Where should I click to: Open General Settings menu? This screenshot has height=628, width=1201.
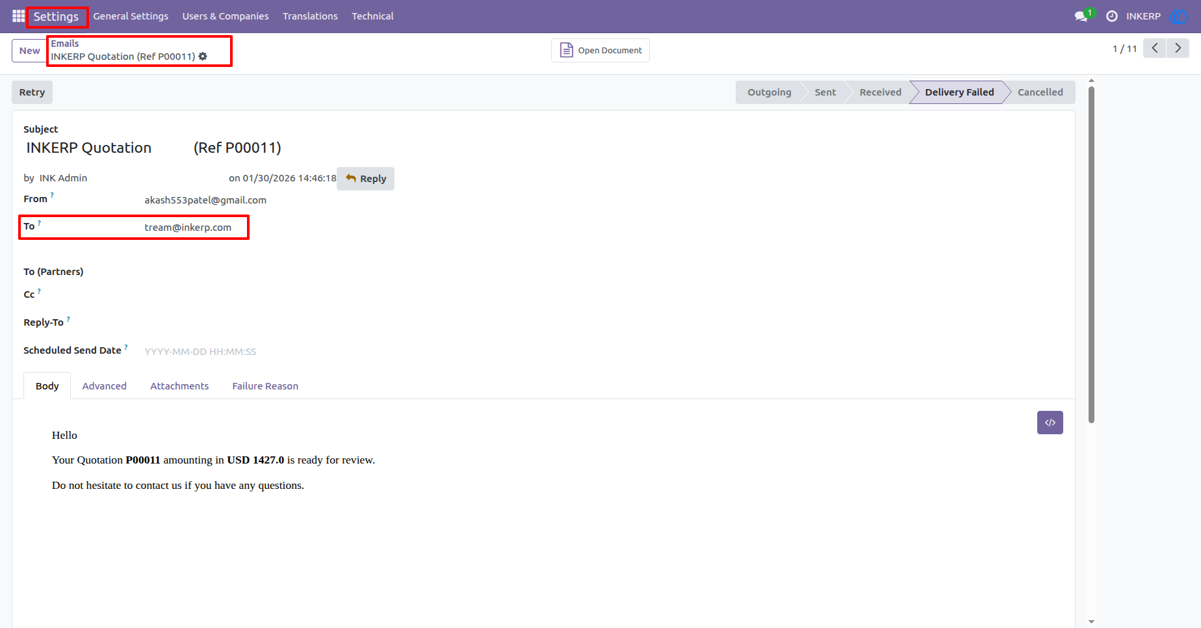tap(131, 16)
